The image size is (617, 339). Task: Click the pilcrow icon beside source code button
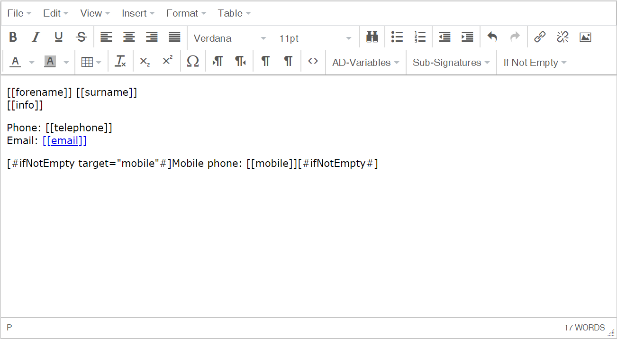pyautogui.click(x=288, y=61)
